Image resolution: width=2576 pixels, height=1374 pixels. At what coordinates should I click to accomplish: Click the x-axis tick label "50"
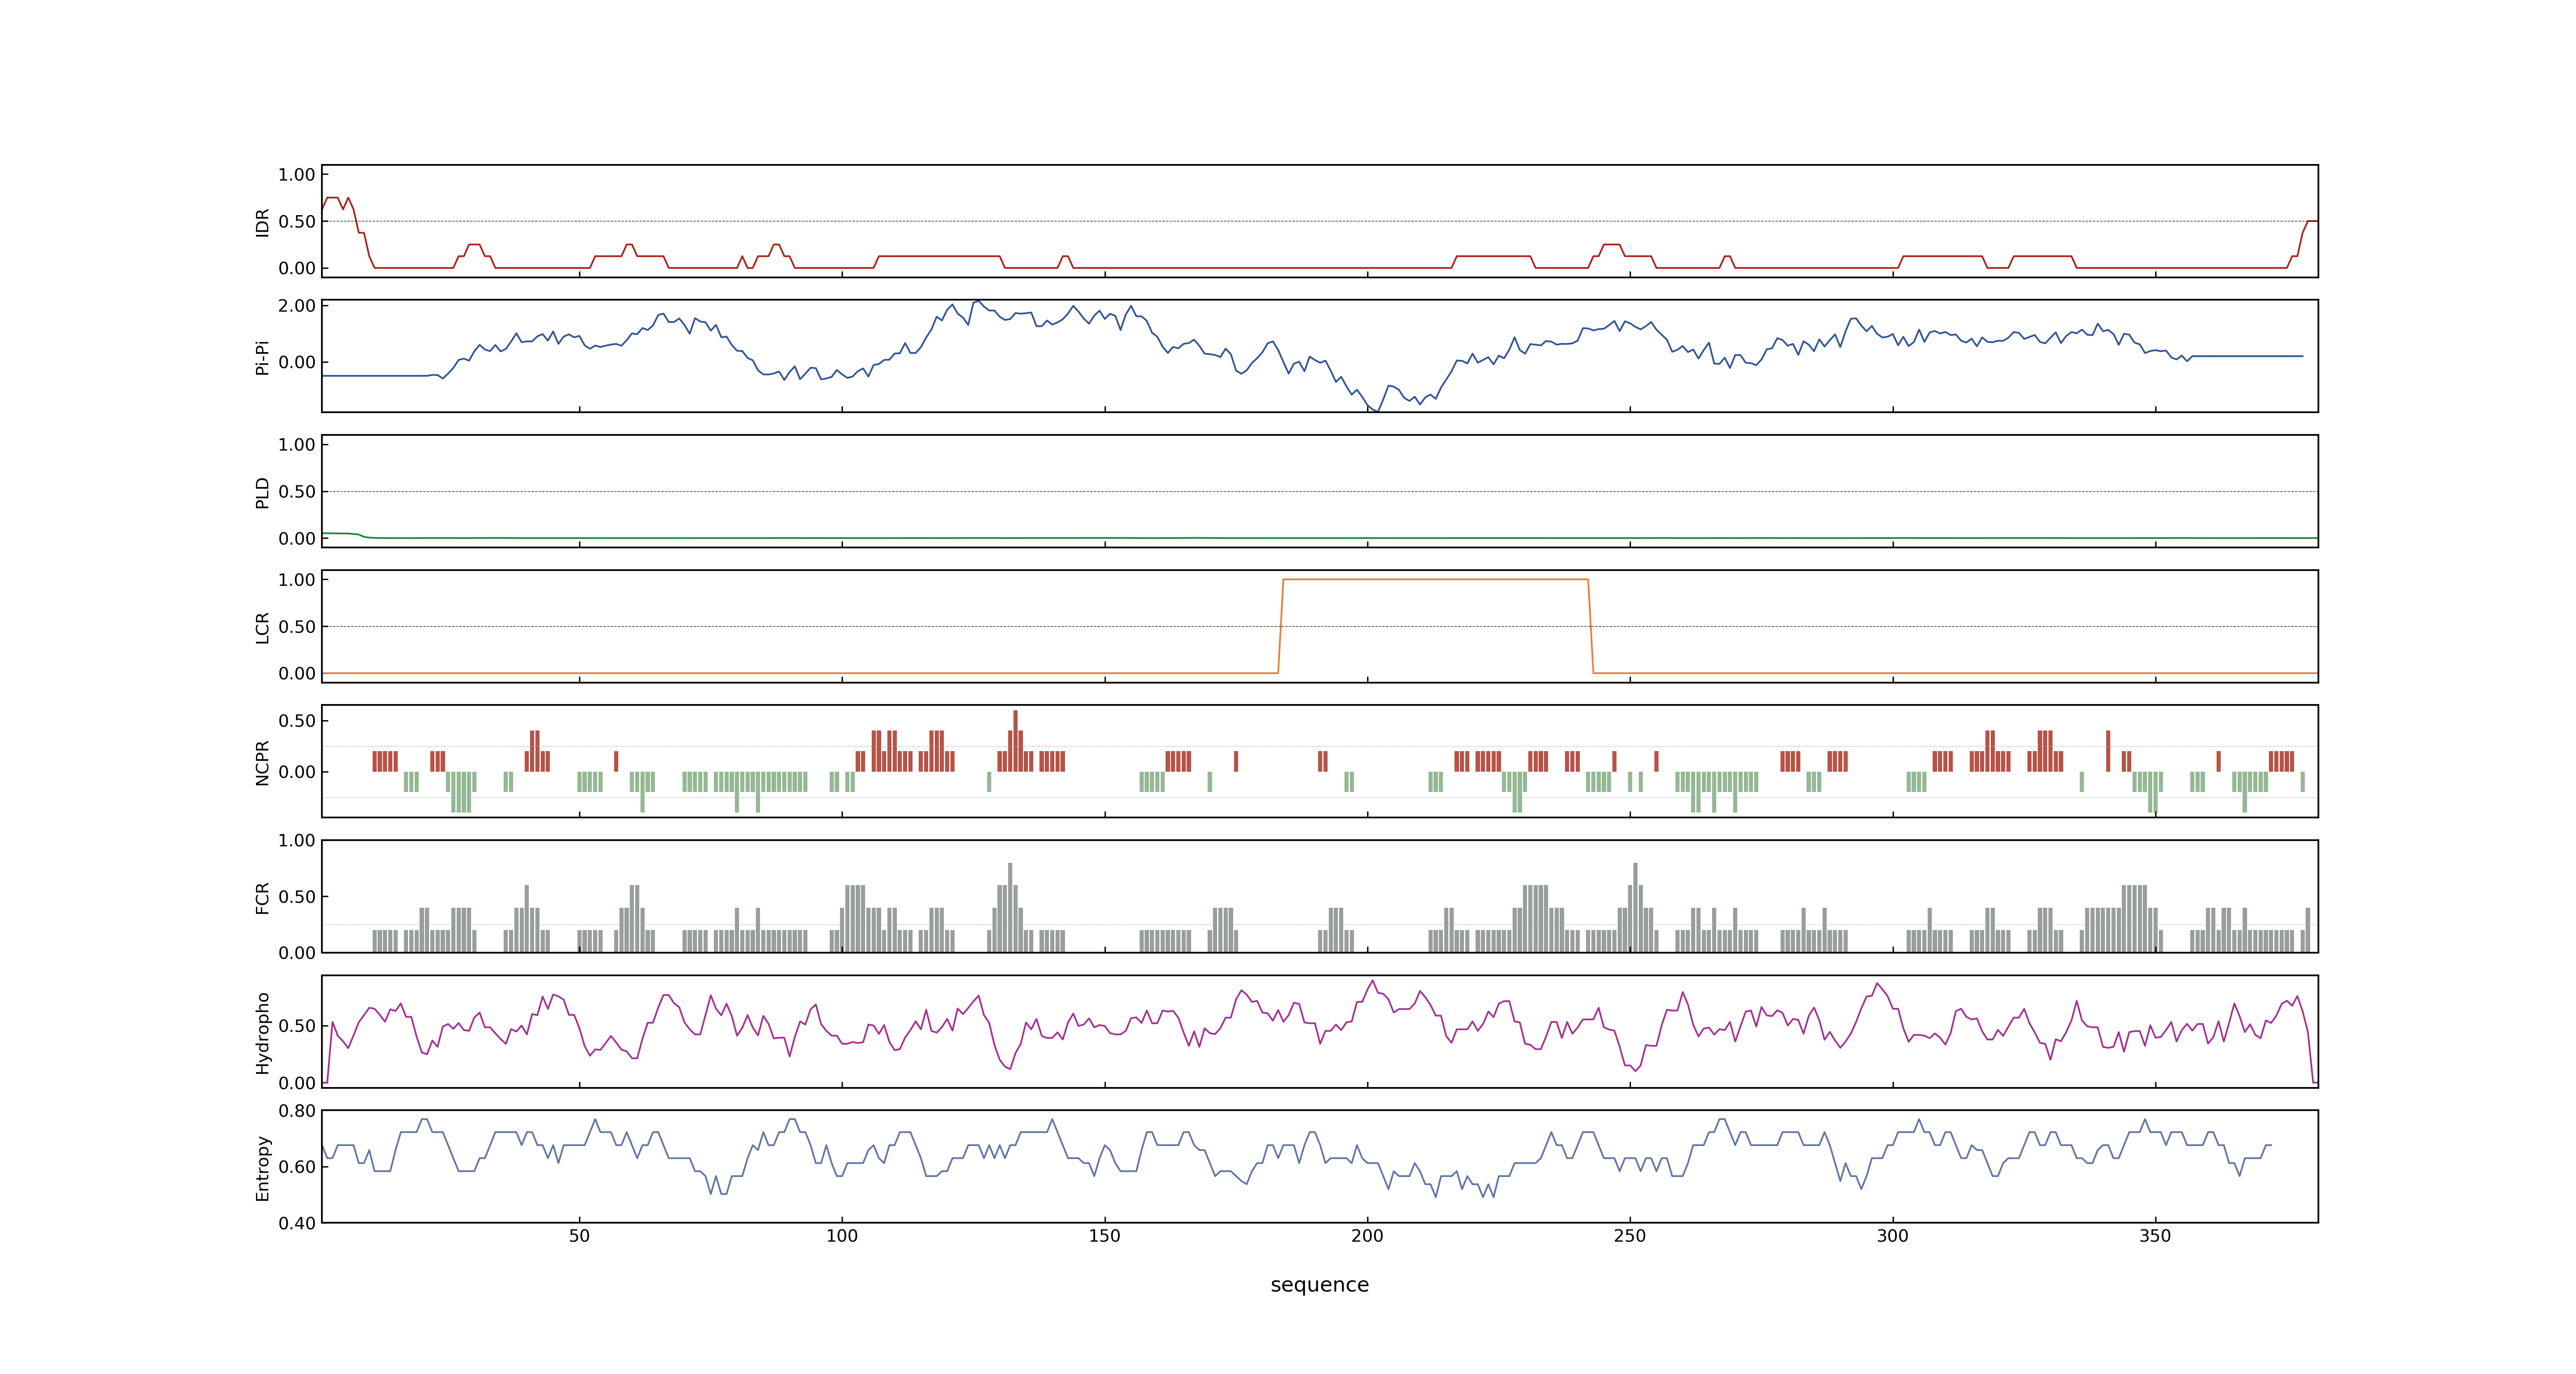click(x=579, y=1236)
